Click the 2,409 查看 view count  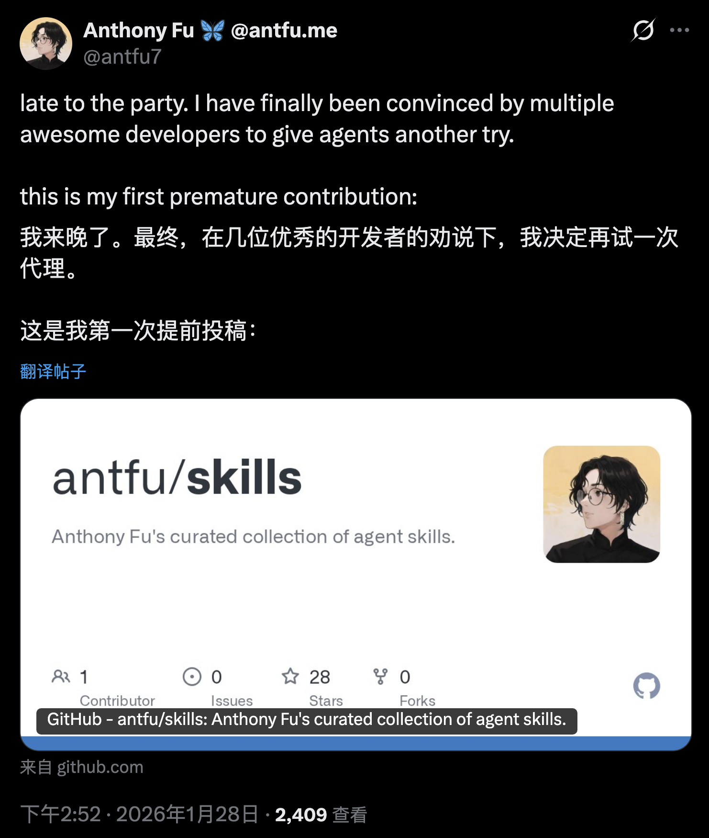coord(321,815)
